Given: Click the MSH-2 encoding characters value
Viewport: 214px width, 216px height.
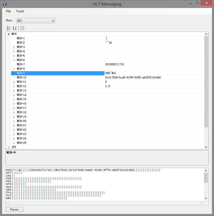Looking at the screenshot, I should point(109,43).
